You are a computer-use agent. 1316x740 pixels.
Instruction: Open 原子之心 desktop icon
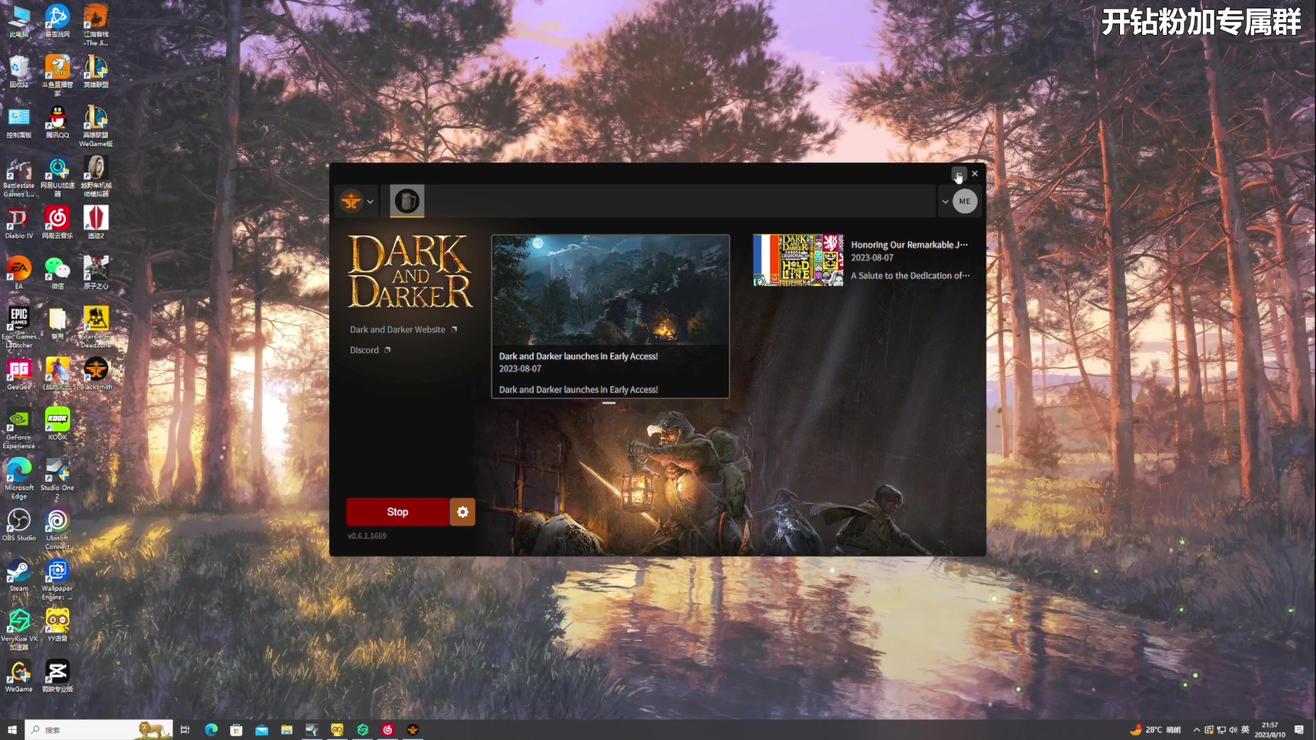coord(96,273)
